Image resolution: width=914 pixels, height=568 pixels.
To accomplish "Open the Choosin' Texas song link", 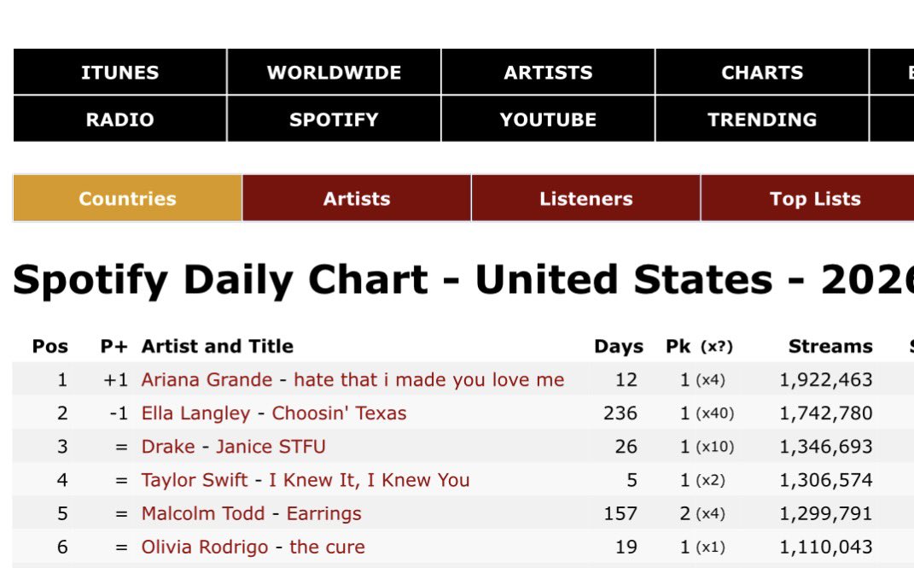I will click(340, 413).
